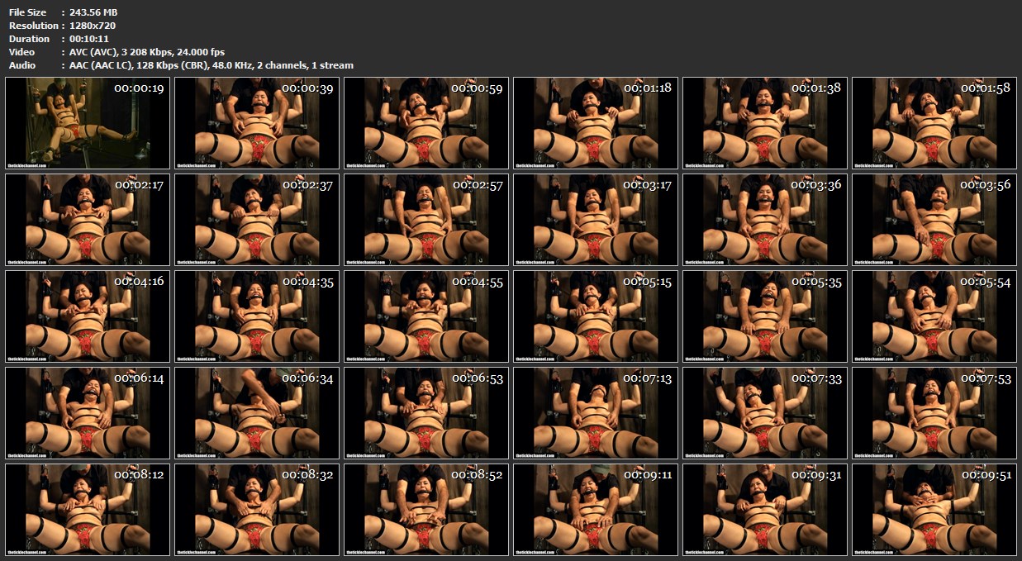The image size is (1022, 561).
Task: Click the frame at 00:02:17
Action: 87,220
